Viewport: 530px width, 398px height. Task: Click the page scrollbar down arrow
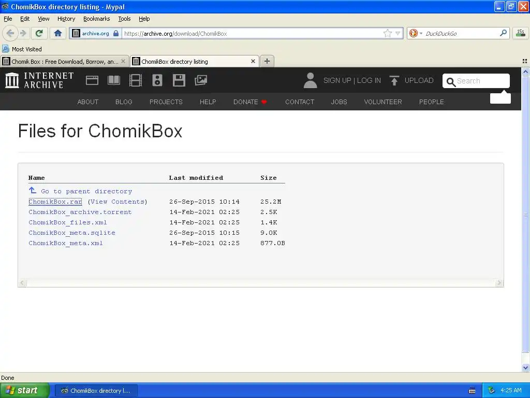525,367
